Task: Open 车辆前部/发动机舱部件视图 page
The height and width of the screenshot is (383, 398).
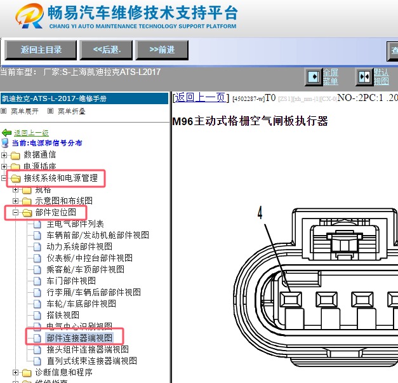Action: tap(98, 235)
